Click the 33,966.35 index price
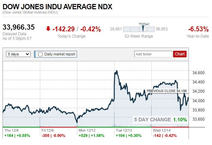The height and width of the screenshot is (145, 212). coord(19,27)
